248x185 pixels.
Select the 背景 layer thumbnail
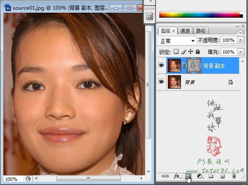(174, 82)
